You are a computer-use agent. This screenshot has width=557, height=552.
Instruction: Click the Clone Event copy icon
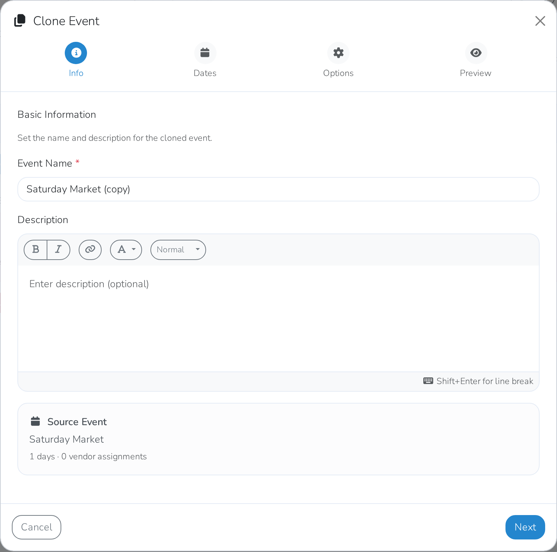pyautogui.click(x=20, y=21)
